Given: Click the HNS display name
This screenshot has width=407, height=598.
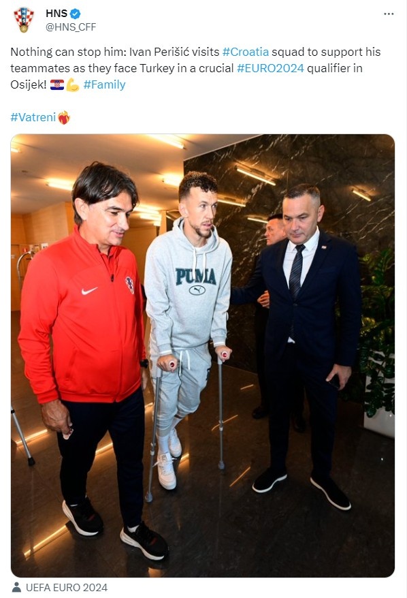Looking at the screenshot, I should pyautogui.click(x=56, y=14).
